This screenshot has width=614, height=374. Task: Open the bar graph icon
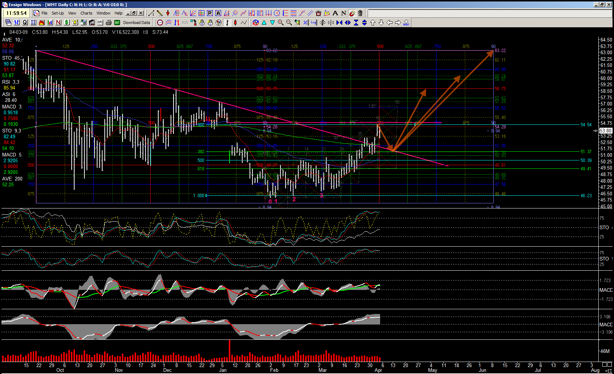coord(50,23)
